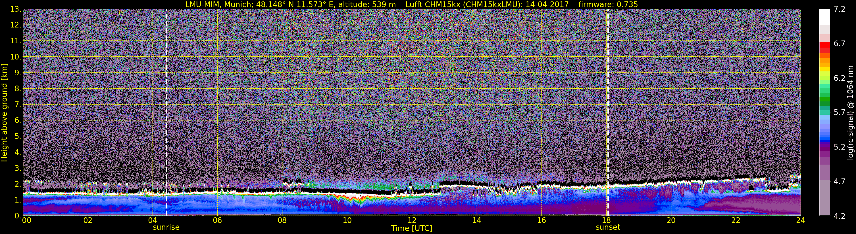Click the 5.7 colorbar value label
Screen dimensions: 856x234
coord(840,113)
